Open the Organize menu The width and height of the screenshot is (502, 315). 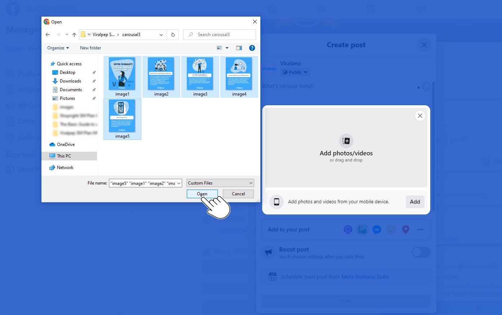[58, 48]
